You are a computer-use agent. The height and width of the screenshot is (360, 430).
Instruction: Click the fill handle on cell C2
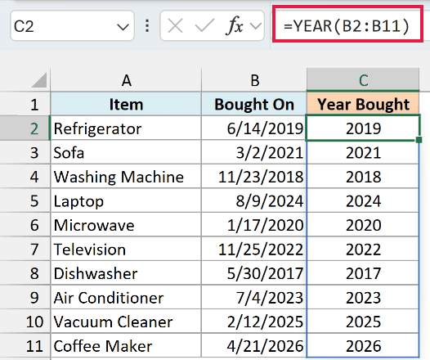click(x=419, y=140)
